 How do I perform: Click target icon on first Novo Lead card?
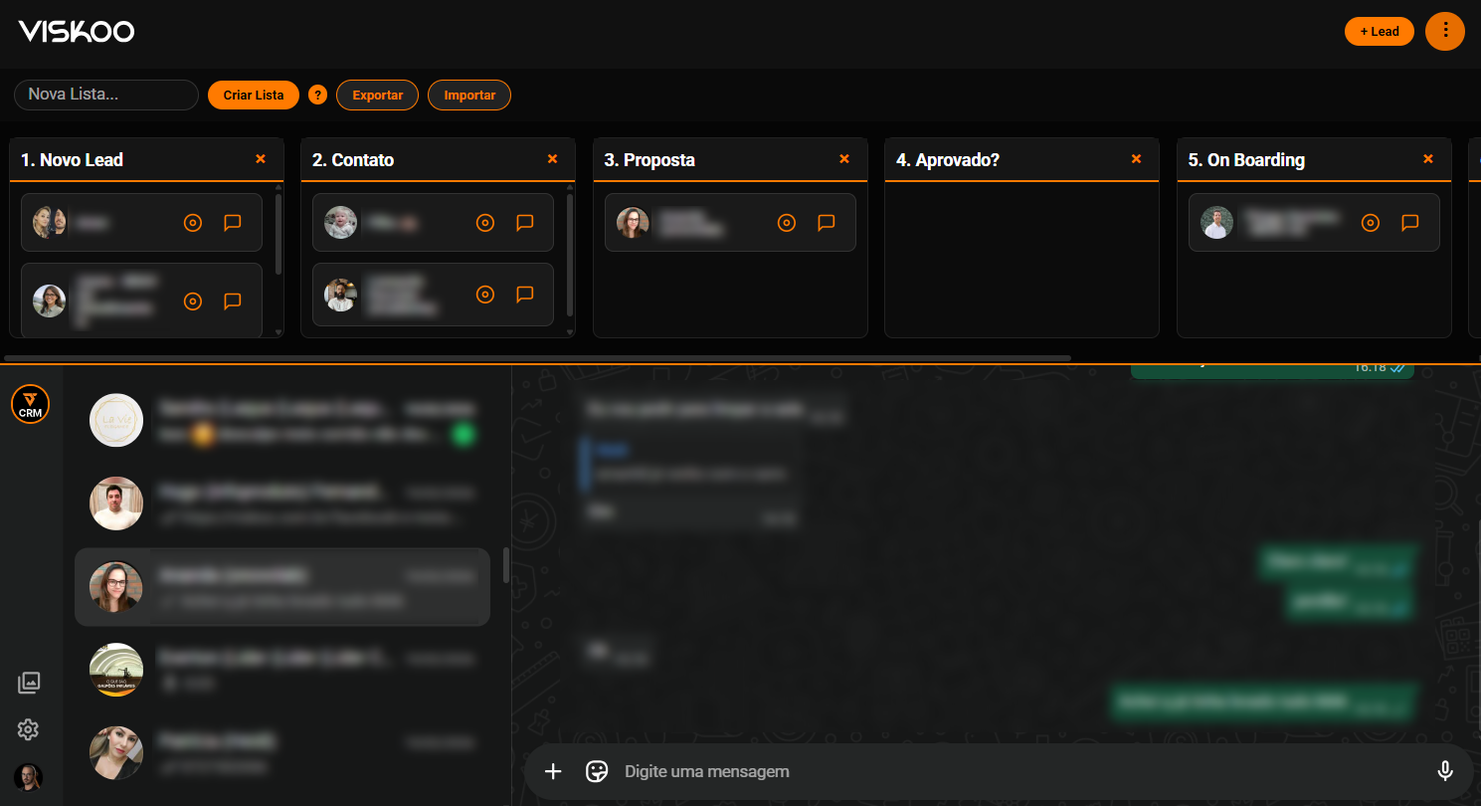[x=193, y=223]
